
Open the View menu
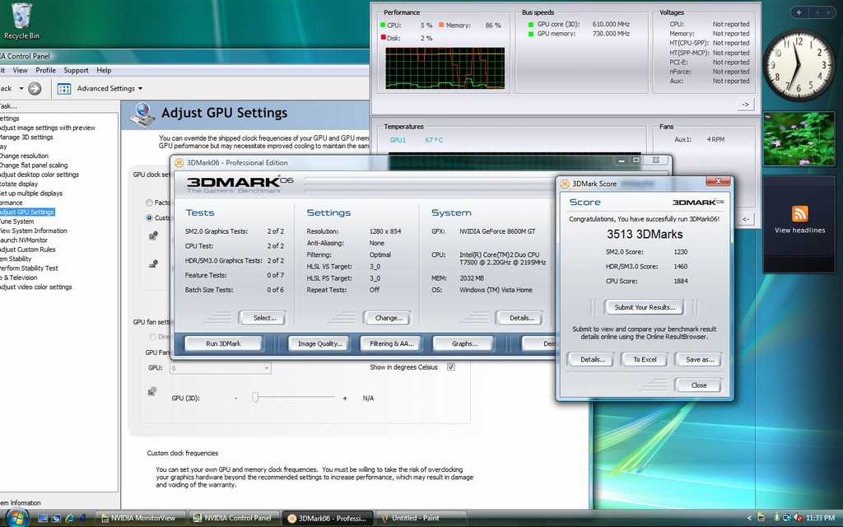[21, 71]
